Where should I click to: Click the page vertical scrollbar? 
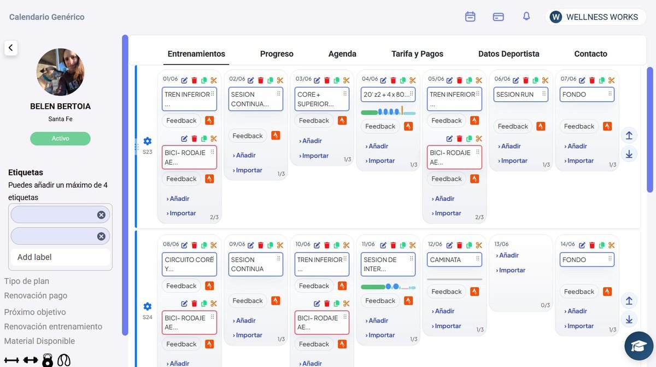[x=650, y=130]
